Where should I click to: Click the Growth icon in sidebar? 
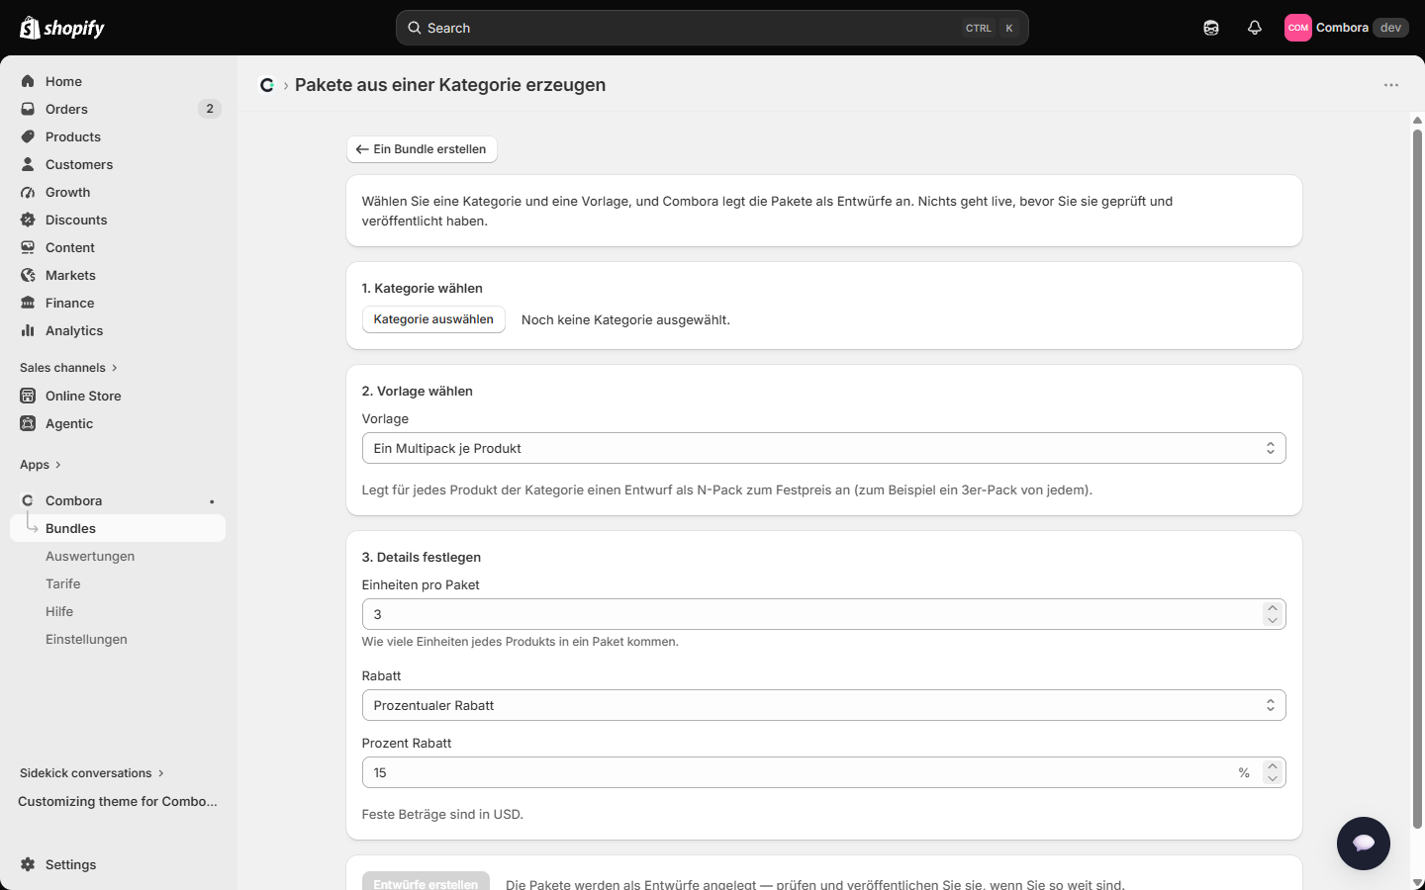point(28,192)
